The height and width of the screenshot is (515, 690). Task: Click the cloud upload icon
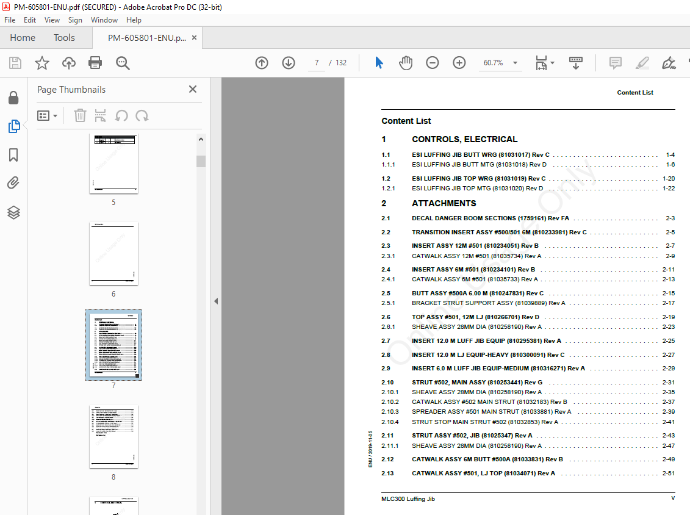point(69,63)
